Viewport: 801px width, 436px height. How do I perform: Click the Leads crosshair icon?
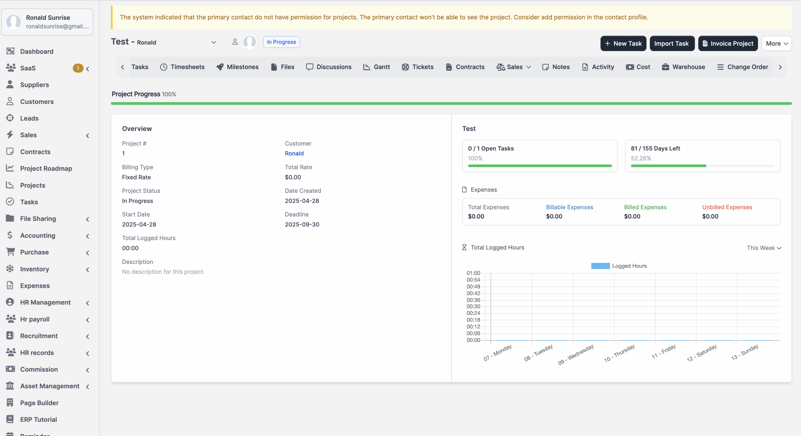click(10, 118)
